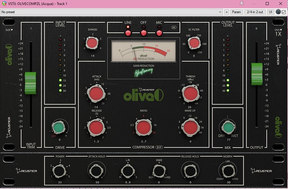Toggle compressor BYP bypass button
Viewport: 288px width, 189px height.
point(159,147)
